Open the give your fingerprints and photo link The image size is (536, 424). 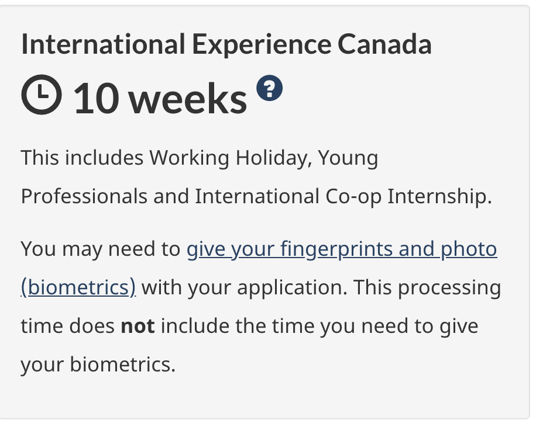point(342,249)
